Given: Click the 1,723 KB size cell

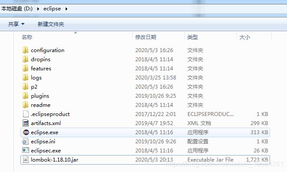Looking at the screenshot, I should click(x=257, y=160).
